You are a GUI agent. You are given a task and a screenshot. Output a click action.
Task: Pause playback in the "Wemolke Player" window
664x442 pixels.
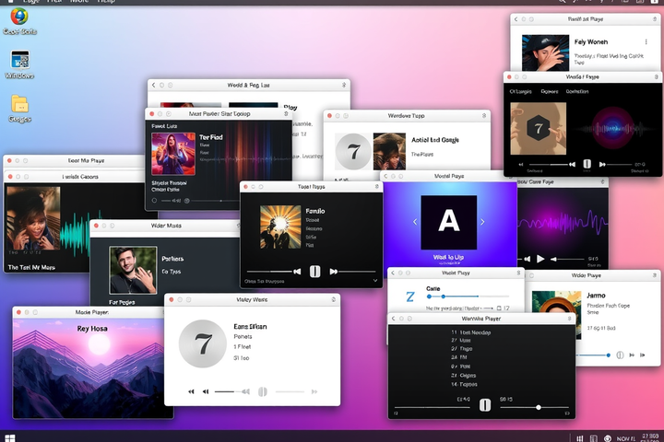click(x=485, y=405)
